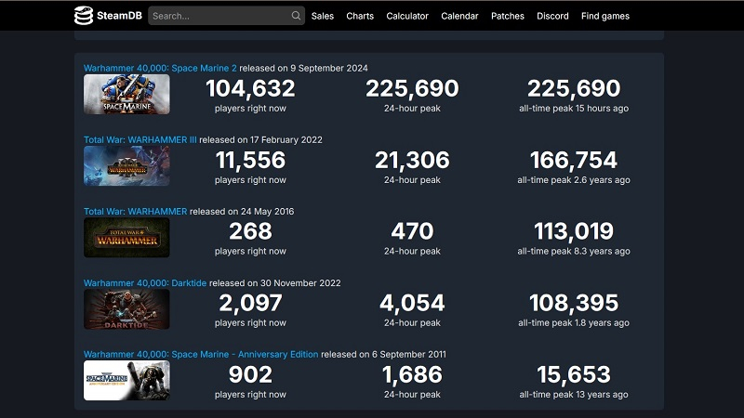This screenshot has height=418, width=744.
Task: Click the Space Marine 2 cover thumbnail
Action: coord(126,95)
